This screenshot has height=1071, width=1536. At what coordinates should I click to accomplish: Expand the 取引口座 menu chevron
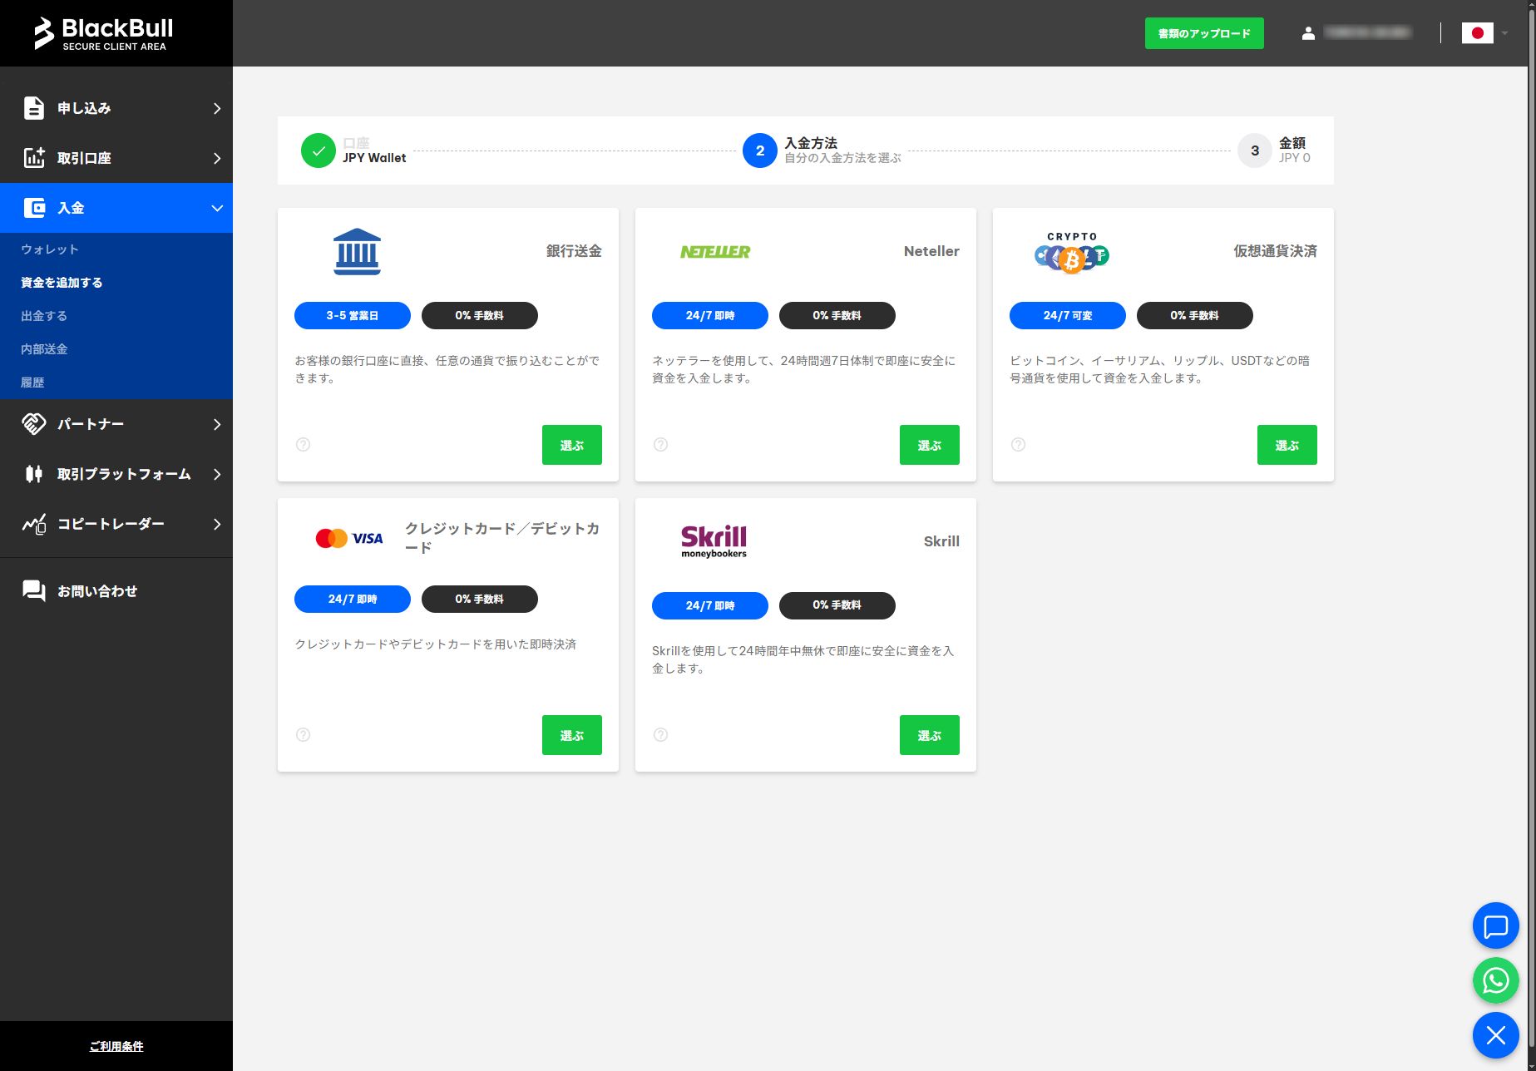[216, 158]
